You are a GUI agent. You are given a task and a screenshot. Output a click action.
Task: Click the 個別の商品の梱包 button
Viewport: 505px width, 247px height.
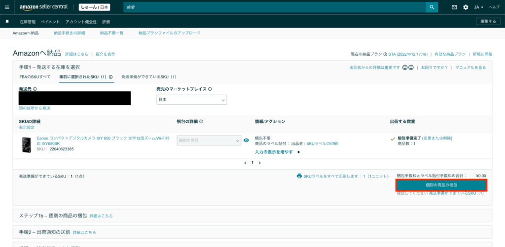[441, 185]
